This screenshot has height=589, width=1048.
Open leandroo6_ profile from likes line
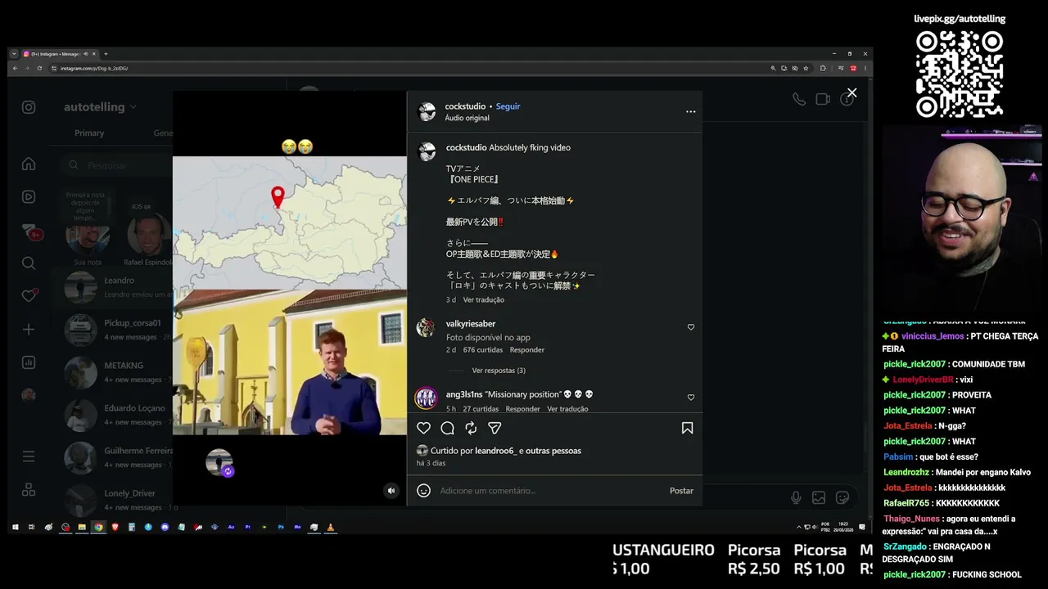pos(495,451)
